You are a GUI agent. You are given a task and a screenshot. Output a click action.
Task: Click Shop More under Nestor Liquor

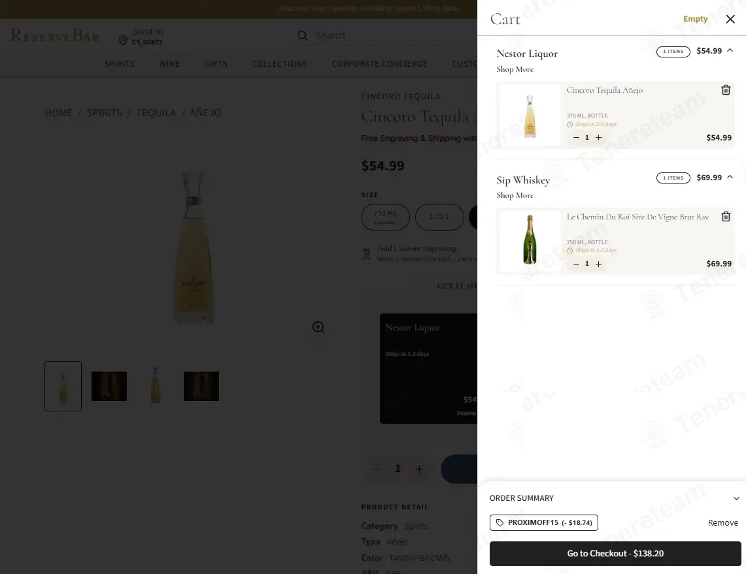tap(515, 69)
